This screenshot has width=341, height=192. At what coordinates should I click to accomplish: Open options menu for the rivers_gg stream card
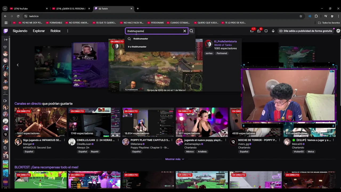(280, 140)
